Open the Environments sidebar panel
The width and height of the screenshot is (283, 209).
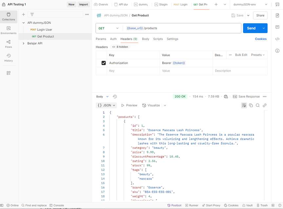click(x=9, y=30)
